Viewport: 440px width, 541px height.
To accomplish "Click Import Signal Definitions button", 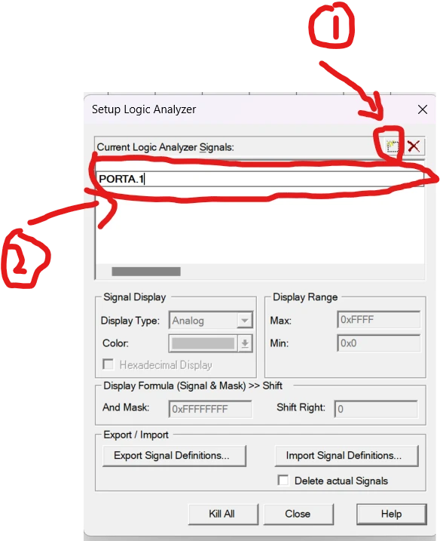I will [347, 456].
